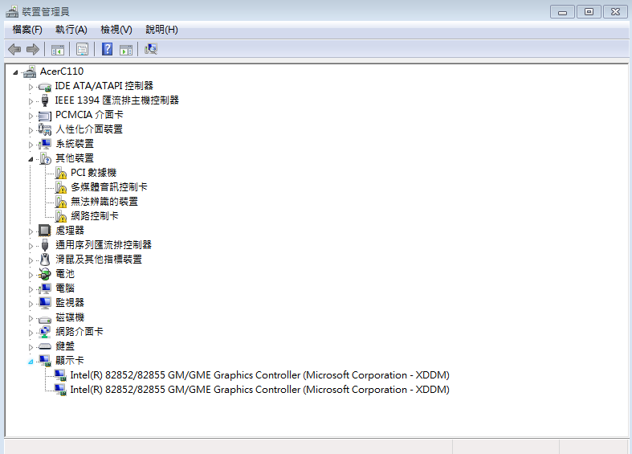Select the 滑鼠及其他指標裝置 label
Screen dimensions: 632x454
(x=99, y=260)
